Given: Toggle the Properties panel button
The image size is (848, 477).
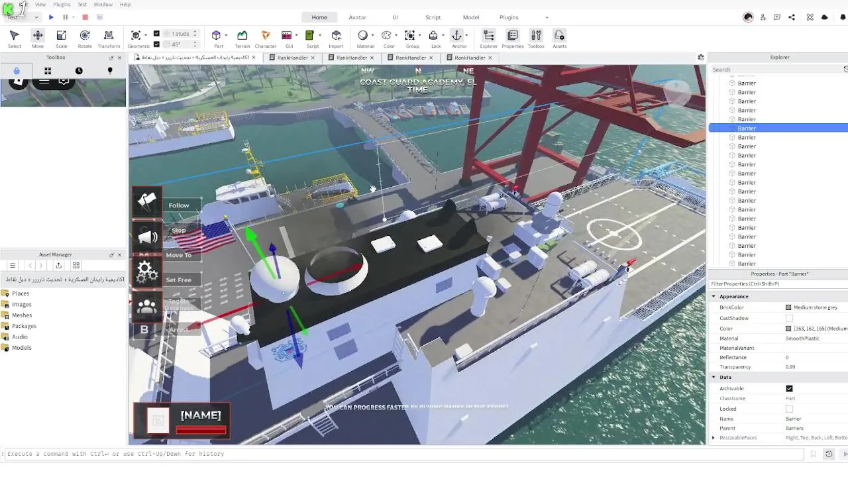Looking at the screenshot, I should click(x=513, y=39).
